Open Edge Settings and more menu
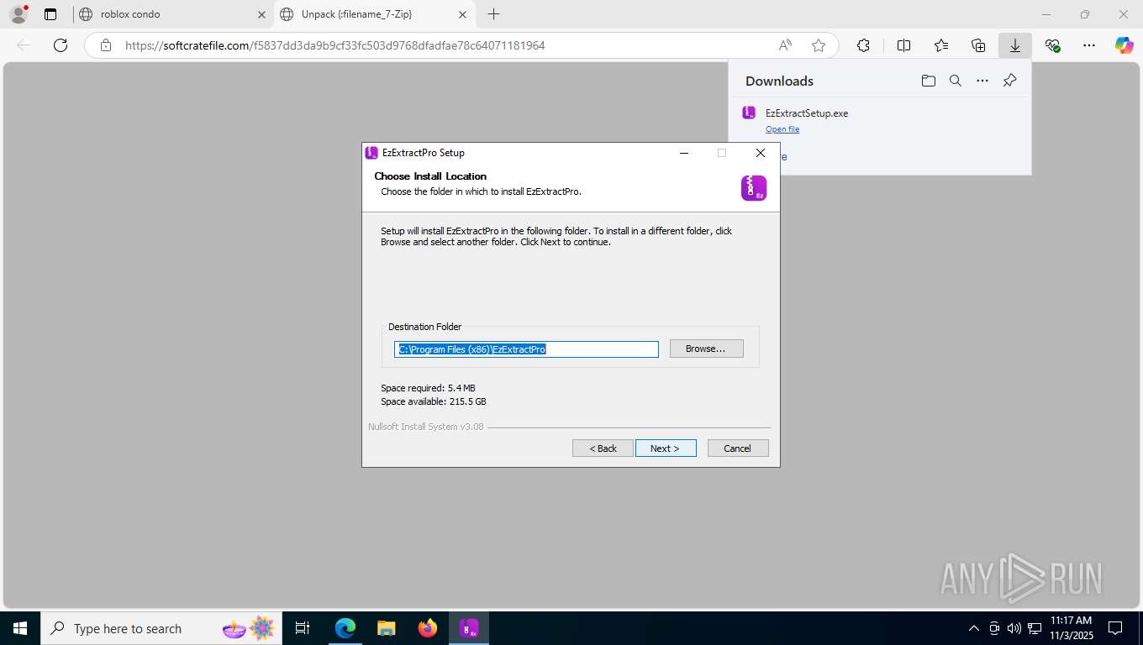Screen dimensions: 1143x645 (1089, 45)
